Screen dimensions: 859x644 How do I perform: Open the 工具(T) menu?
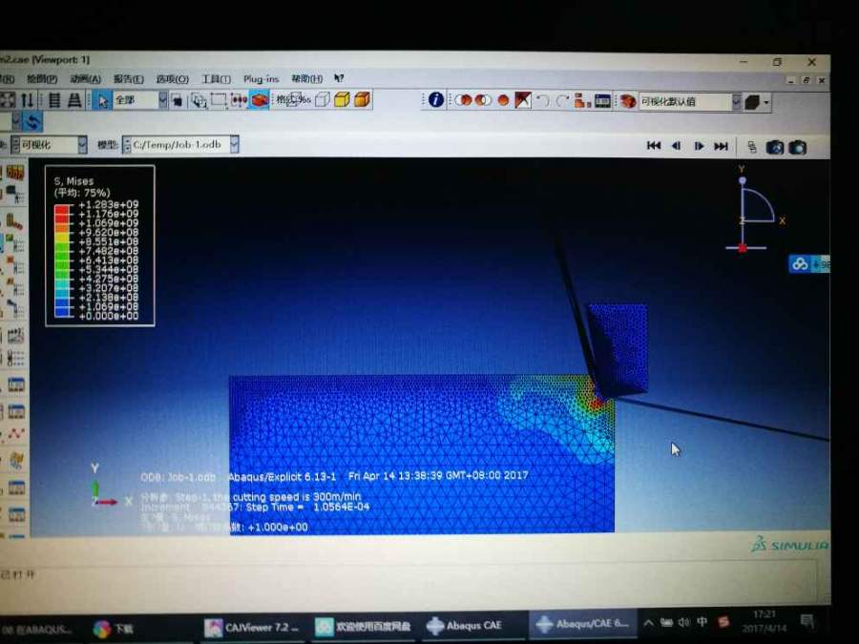(x=216, y=79)
